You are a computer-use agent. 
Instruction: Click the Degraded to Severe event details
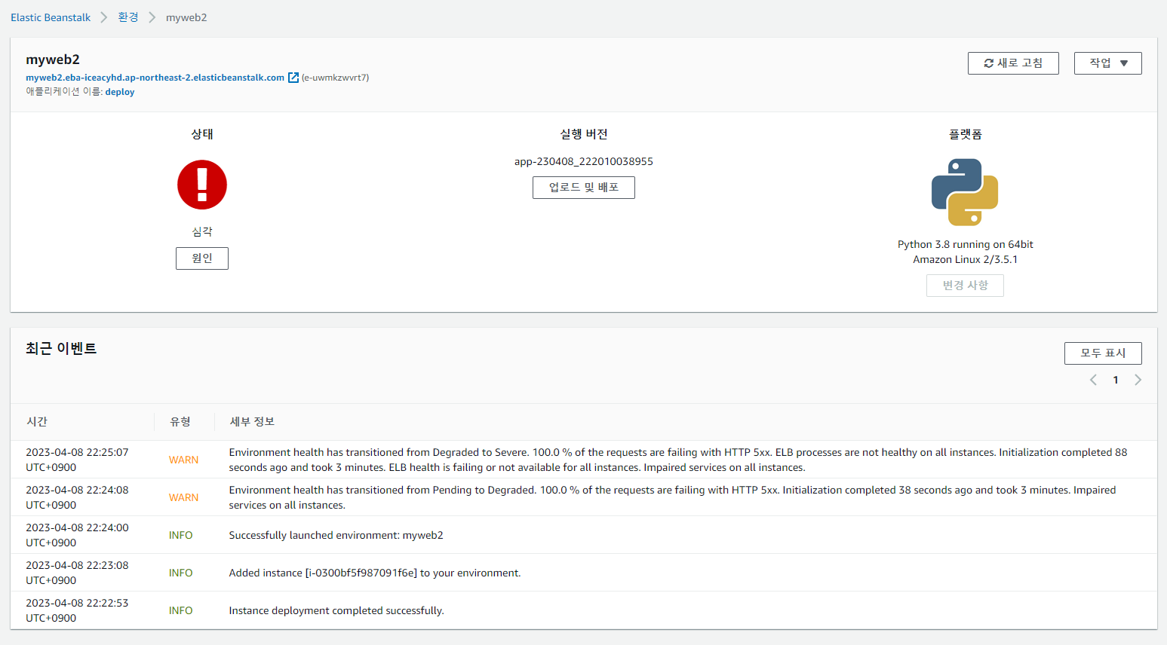pyautogui.click(x=678, y=460)
